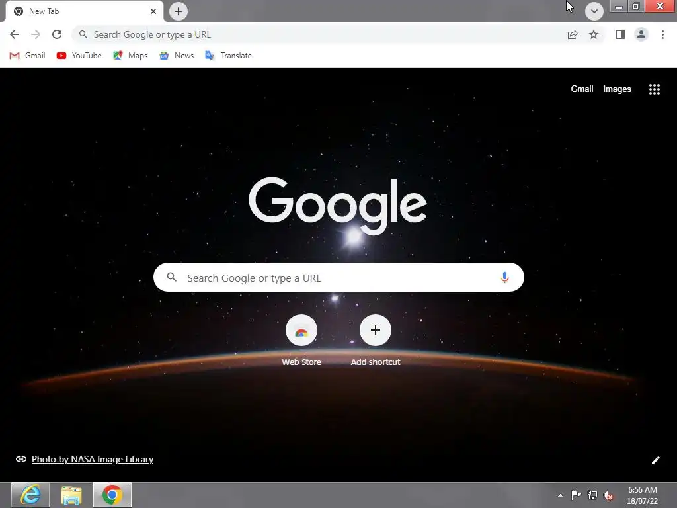The height and width of the screenshot is (508, 677).
Task: Expand the tab search dropdown arrow
Action: click(x=594, y=11)
